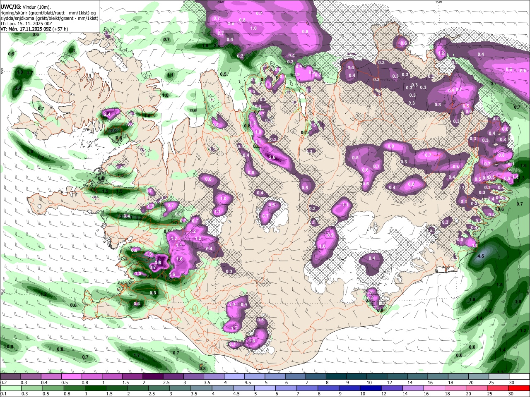Click the dull purple 0.2 swatch in snow legend
This screenshot has height=397, width=530.
(x=10, y=377)
